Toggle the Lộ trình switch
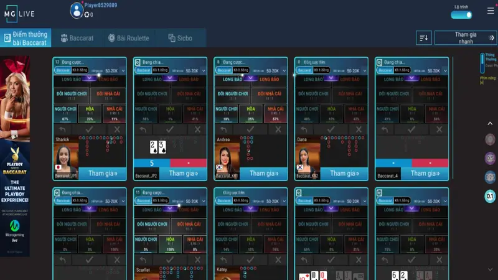498x280 pixels. point(461,15)
